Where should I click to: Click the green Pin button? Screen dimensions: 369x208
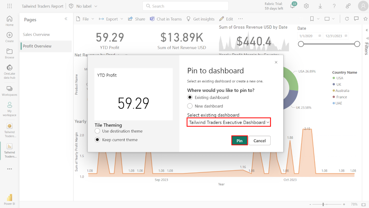point(239,141)
